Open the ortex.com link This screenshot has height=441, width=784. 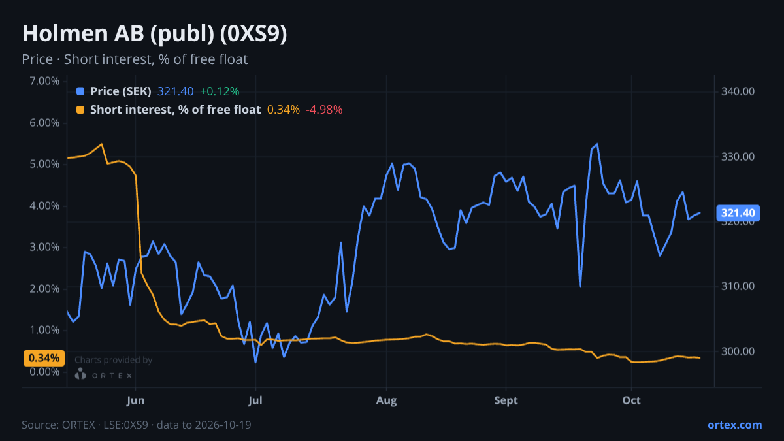(x=735, y=425)
